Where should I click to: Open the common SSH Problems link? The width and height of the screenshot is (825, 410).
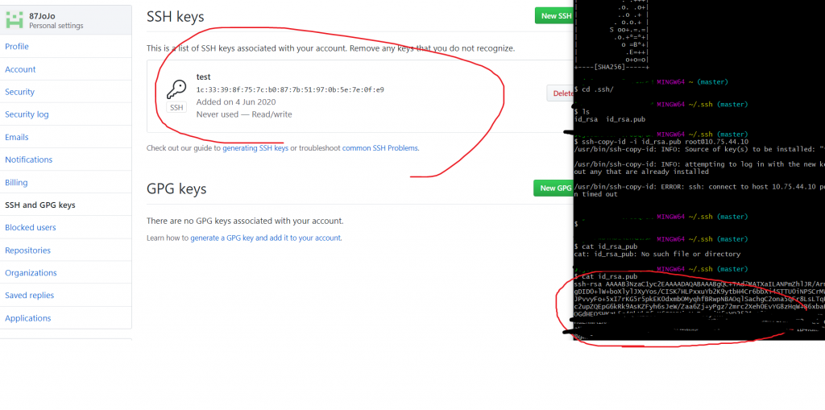(380, 148)
